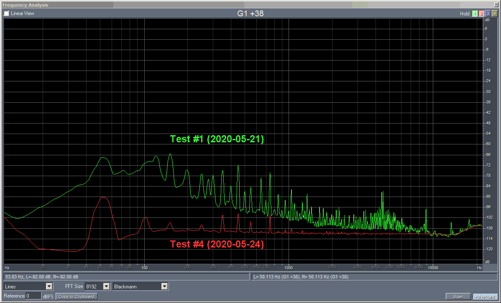Image resolution: width=501 pixels, height=303 pixels.
Task: Open the FFT Size 8192 dropdown
Action: tap(97, 286)
